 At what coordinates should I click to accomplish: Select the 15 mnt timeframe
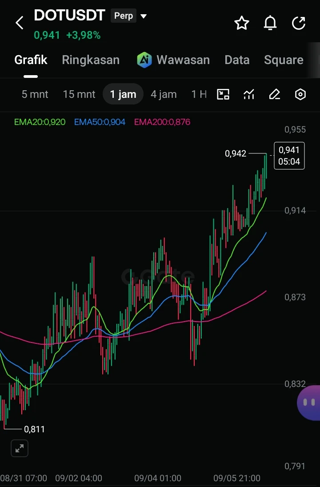click(79, 94)
